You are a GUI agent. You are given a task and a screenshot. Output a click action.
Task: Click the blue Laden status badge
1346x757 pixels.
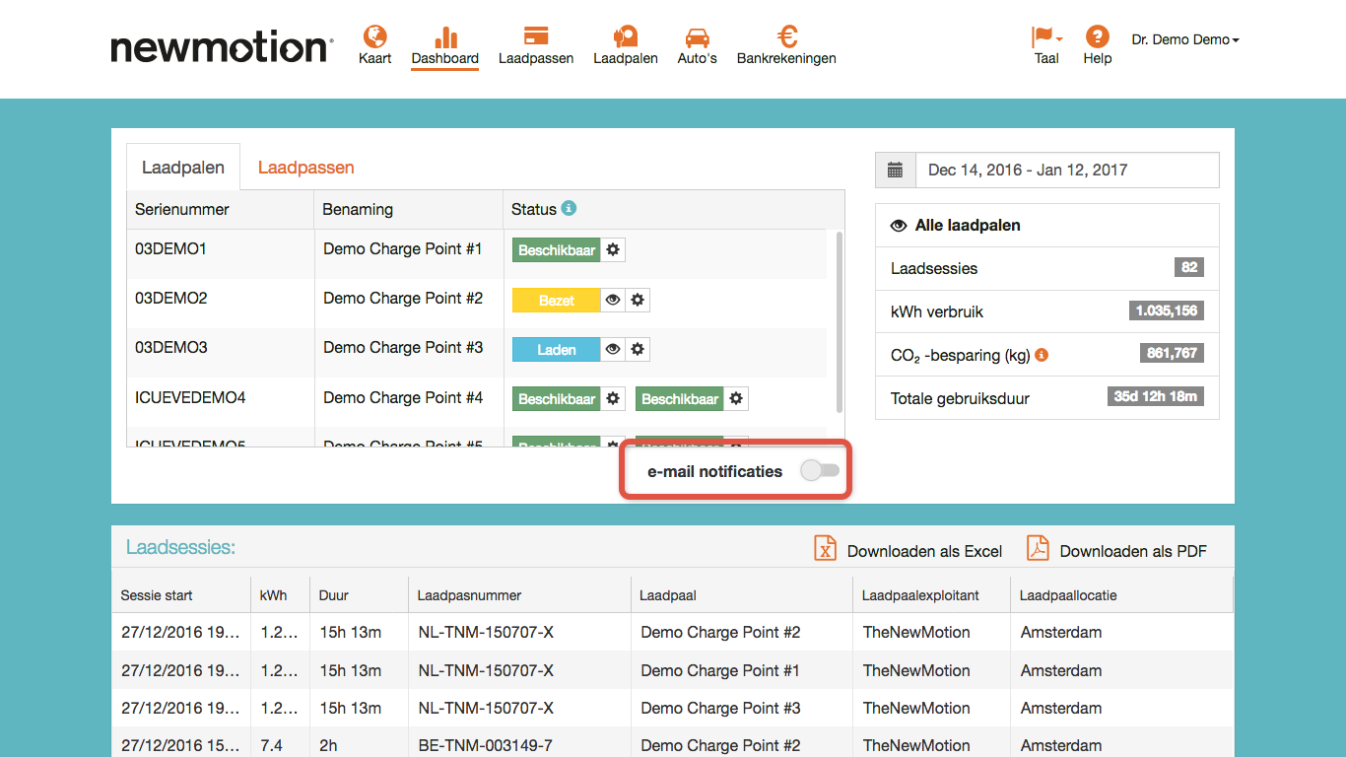(x=557, y=349)
